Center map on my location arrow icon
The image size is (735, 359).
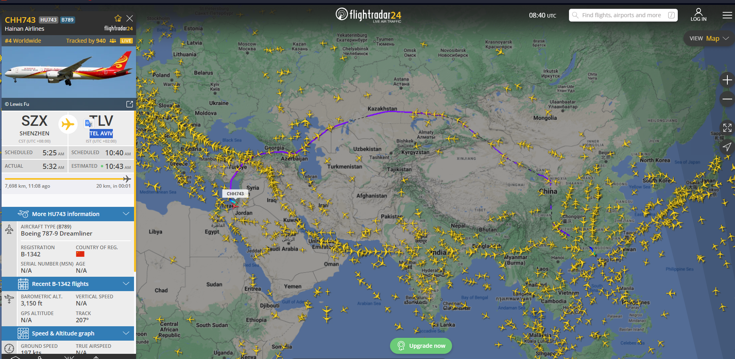click(727, 147)
